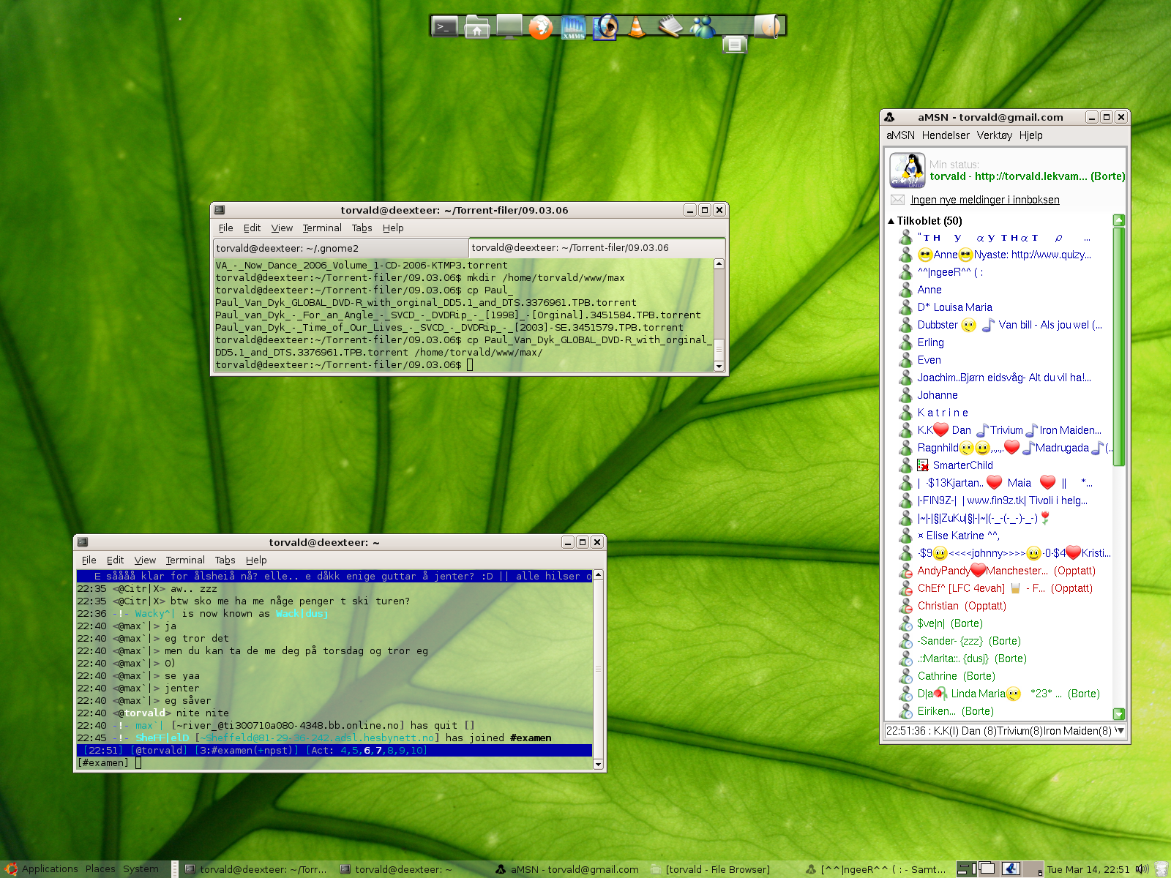Open Hendelser menu in aMSN

(945, 135)
